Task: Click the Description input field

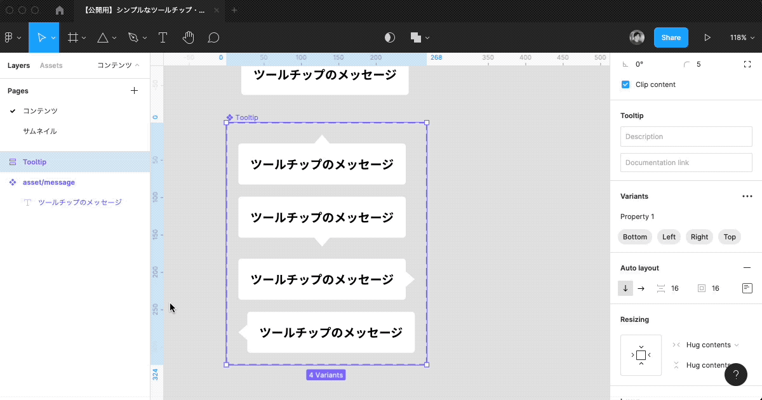Action: coord(686,136)
